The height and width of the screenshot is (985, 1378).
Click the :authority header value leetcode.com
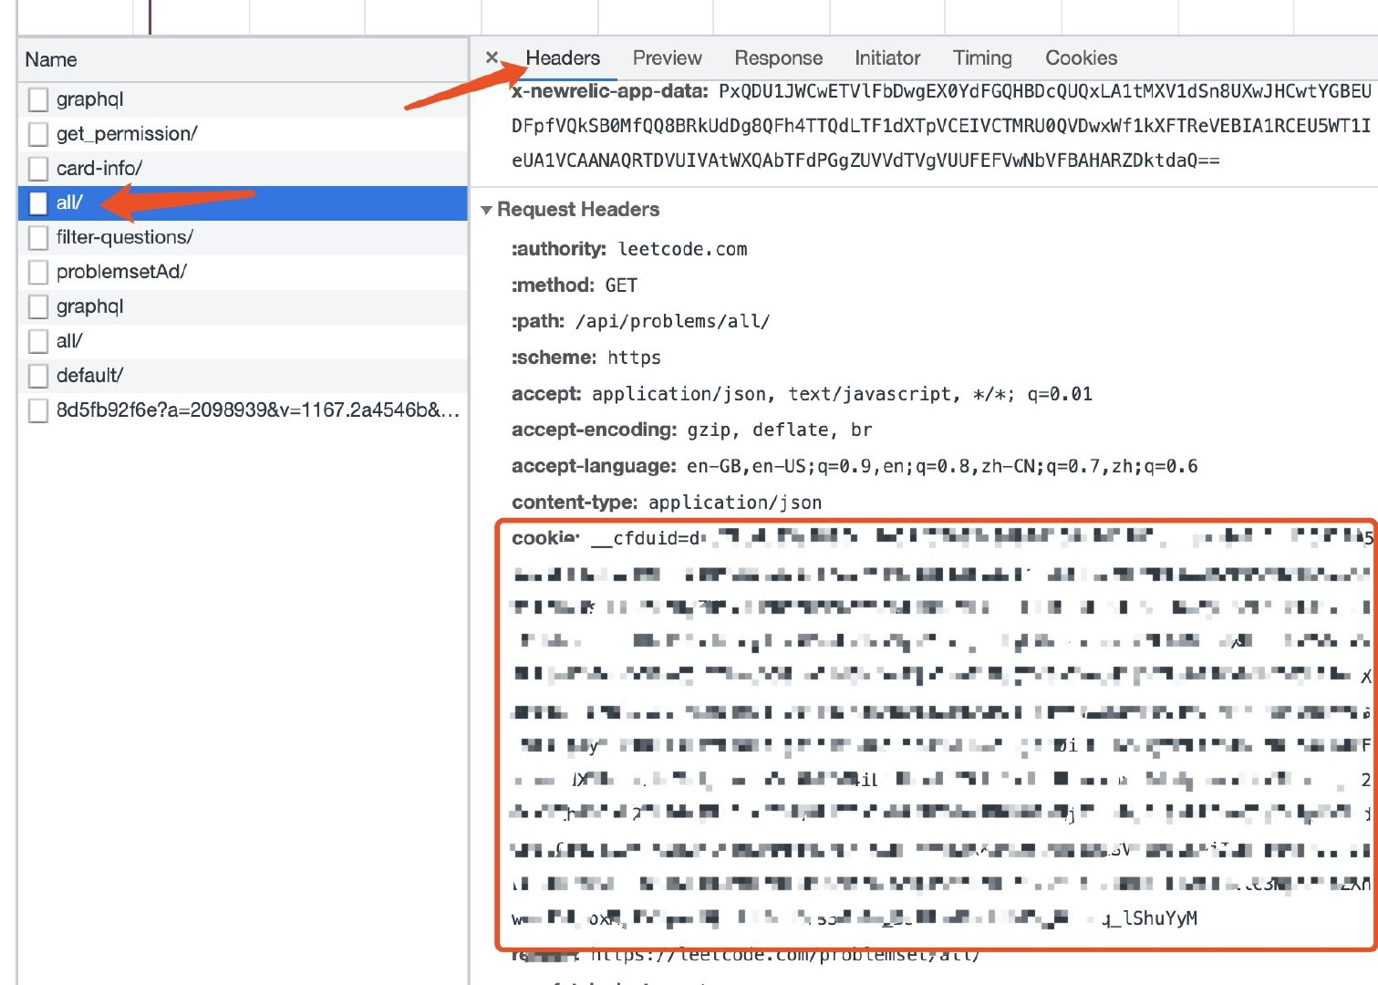(x=682, y=249)
